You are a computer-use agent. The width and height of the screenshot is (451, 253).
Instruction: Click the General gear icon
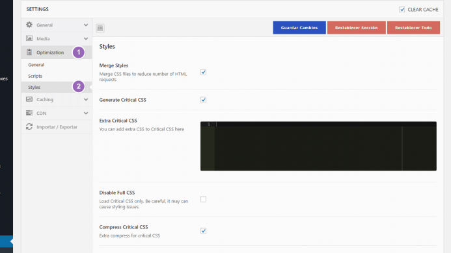29,25
